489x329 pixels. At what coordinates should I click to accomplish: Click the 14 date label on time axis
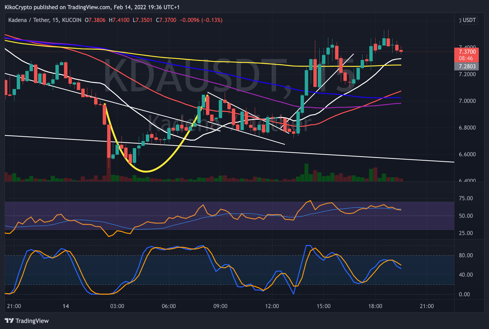click(x=66, y=306)
